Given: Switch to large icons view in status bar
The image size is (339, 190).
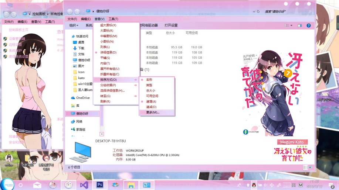Looking at the screenshot, I should [x=311, y=167].
